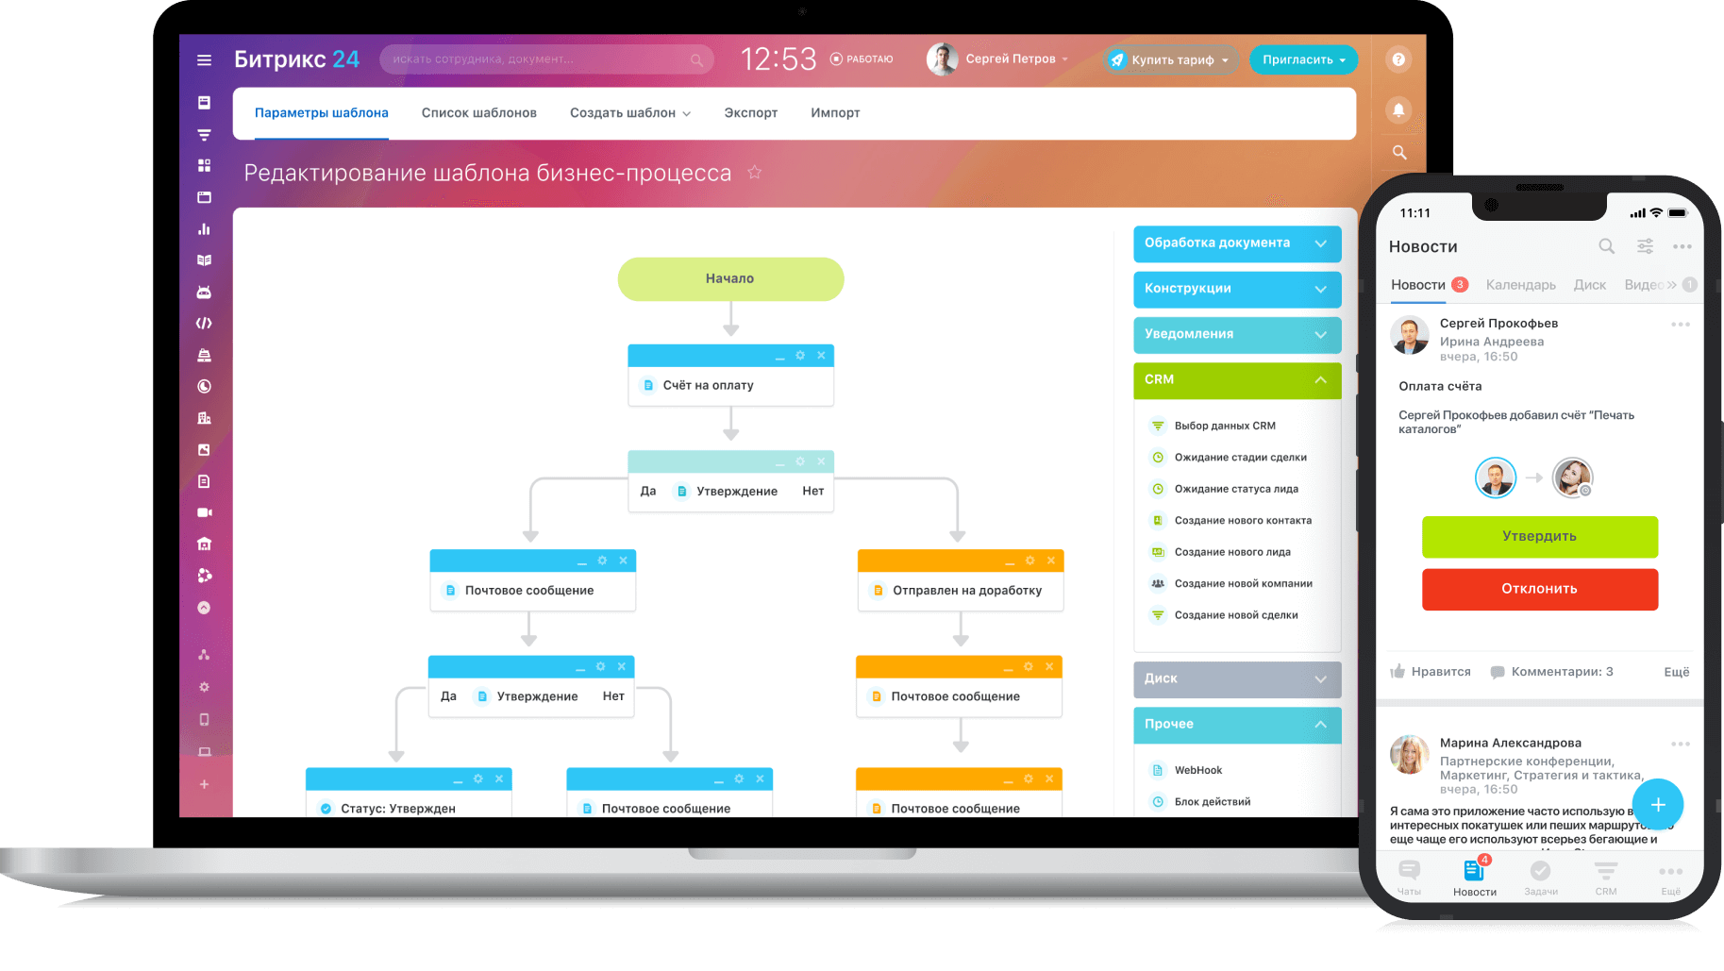Click the sidebar gear settings icon

click(204, 687)
